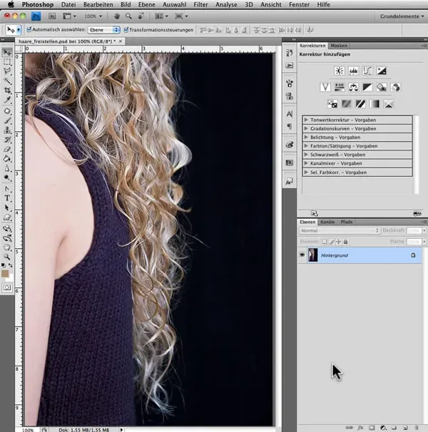Click the Brightness/Contrast adjustment icon
Screen dimensions: 428x432
[339, 71]
